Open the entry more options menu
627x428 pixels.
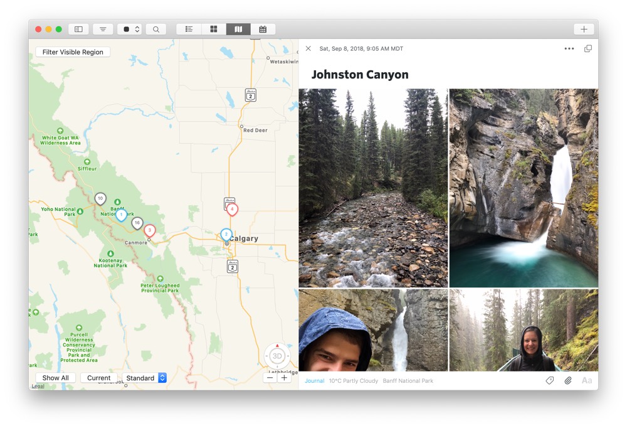point(569,48)
